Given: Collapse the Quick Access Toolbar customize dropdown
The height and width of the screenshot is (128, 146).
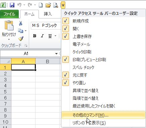Looking at the screenshot, I should [63, 5].
